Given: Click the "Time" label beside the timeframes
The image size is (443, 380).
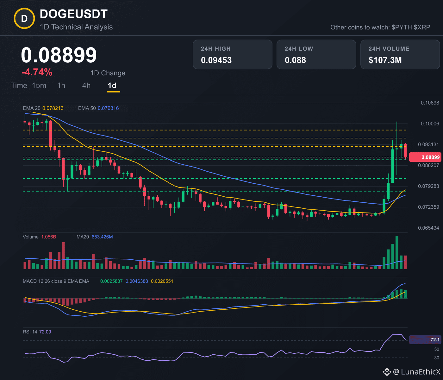Looking at the screenshot, I should (x=19, y=85).
